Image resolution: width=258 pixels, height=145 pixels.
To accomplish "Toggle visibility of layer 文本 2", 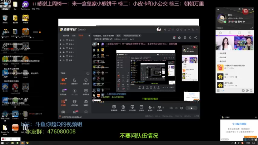I will tap(60, 56).
